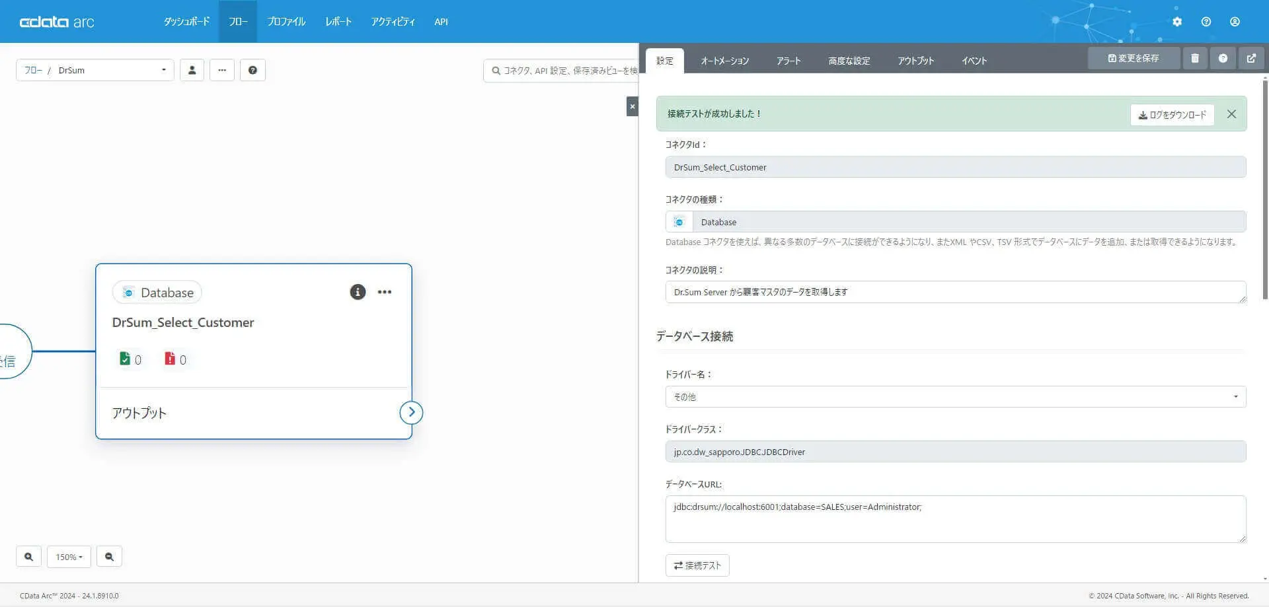
Task: Switch to the アラート tab
Action: 788,61
